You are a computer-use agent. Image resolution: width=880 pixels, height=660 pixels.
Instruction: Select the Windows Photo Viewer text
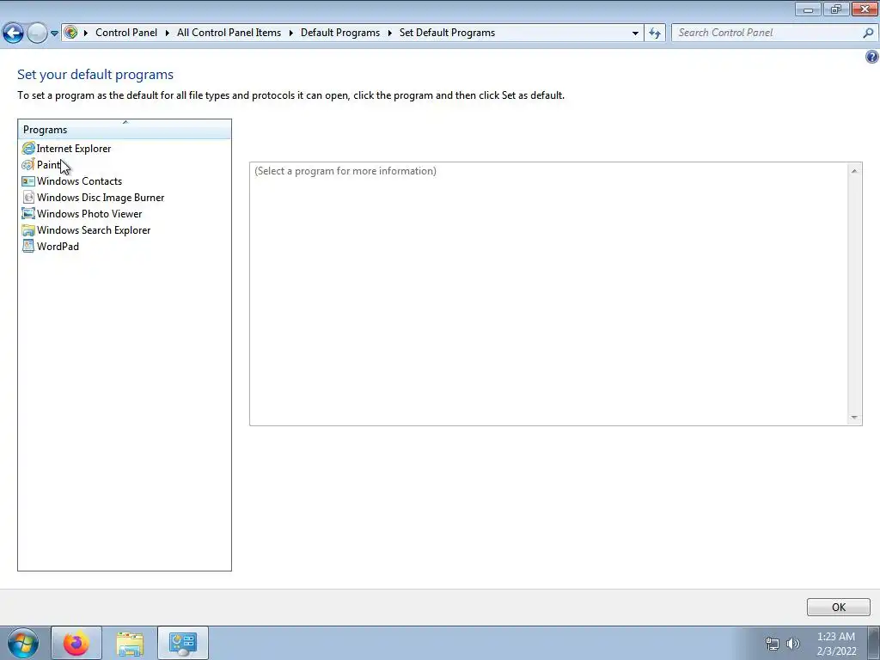coord(89,213)
